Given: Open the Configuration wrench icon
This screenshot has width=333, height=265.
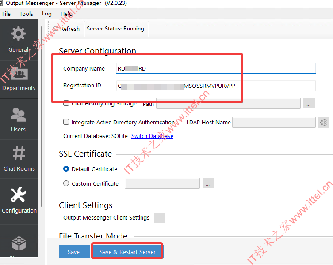Looking at the screenshot, I should click(x=19, y=194).
